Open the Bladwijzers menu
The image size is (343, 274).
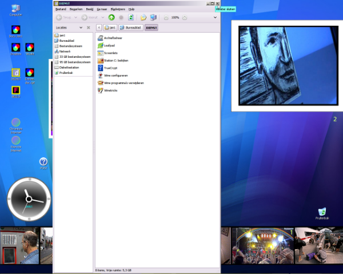(117, 10)
